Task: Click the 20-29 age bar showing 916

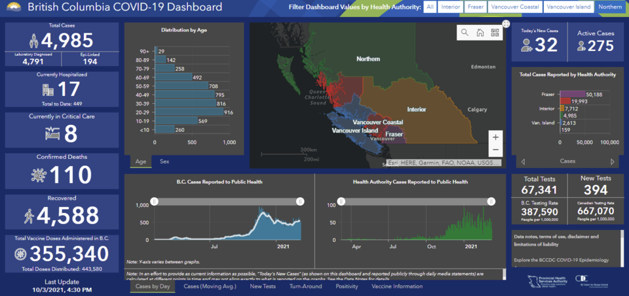Action: pos(189,112)
